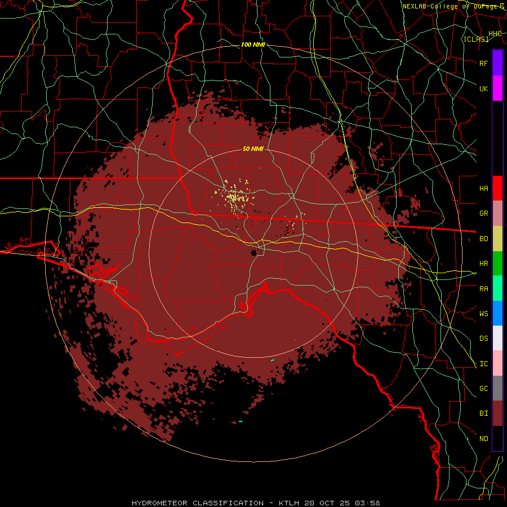Click the magenta UK color swatch
This screenshot has width=507, height=507.
coord(497,88)
